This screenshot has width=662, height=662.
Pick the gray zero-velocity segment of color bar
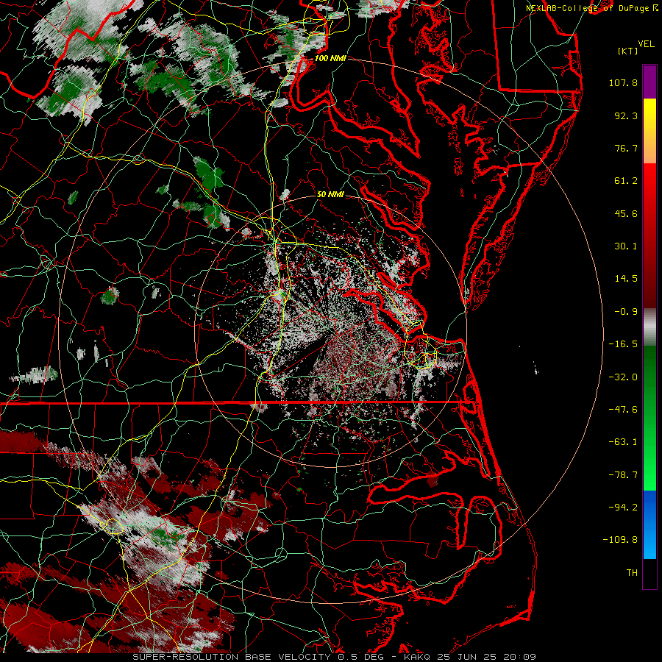point(649,327)
